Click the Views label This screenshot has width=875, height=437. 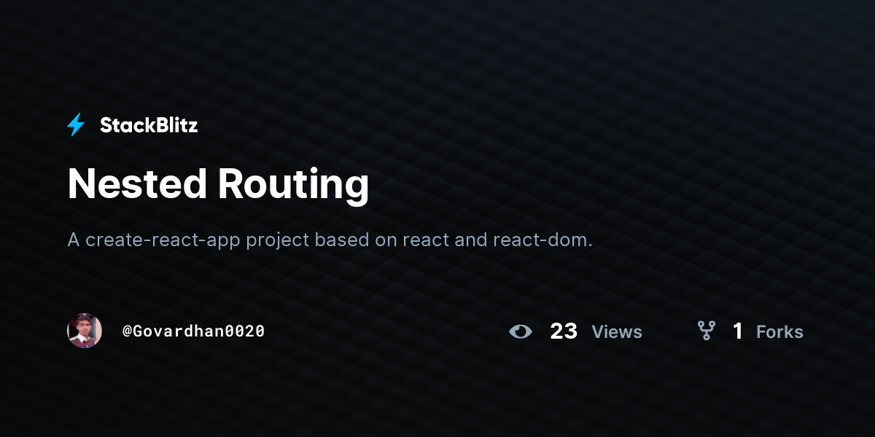[x=617, y=332]
